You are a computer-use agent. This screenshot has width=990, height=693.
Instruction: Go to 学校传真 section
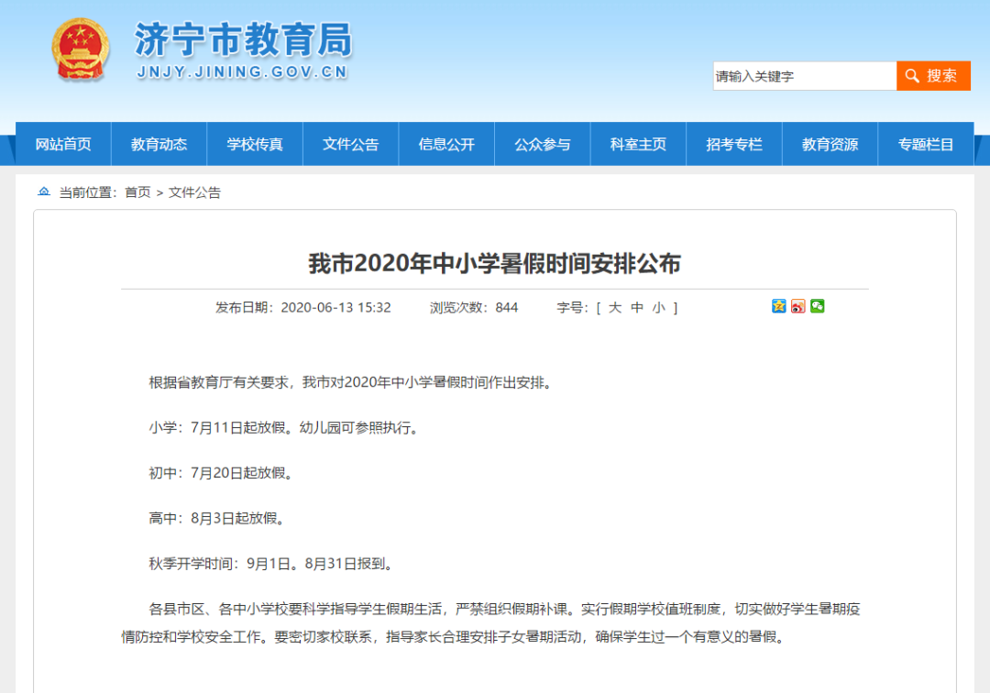tap(255, 144)
